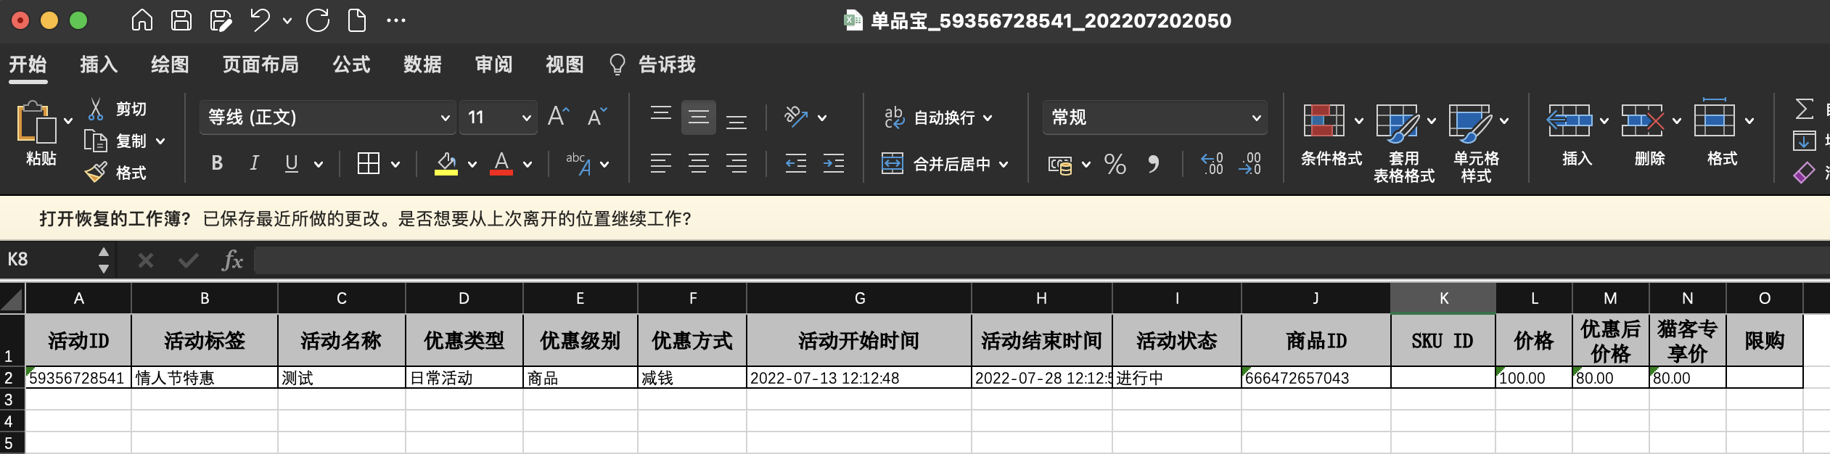Open the 公式 ribbon tab
The height and width of the screenshot is (454, 1830).
pos(351,65)
